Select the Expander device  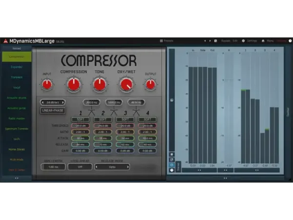click(17, 67)
